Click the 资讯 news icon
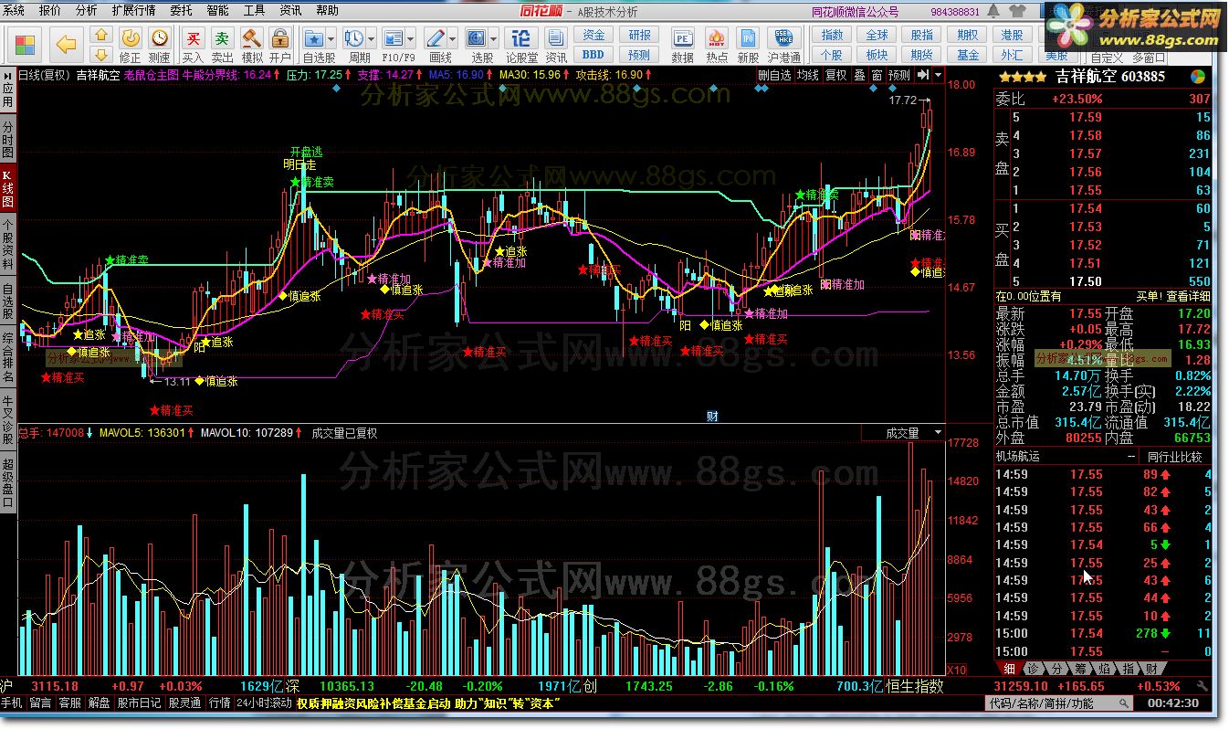This screenshot has height=729, width=1229. pos(555,45)
